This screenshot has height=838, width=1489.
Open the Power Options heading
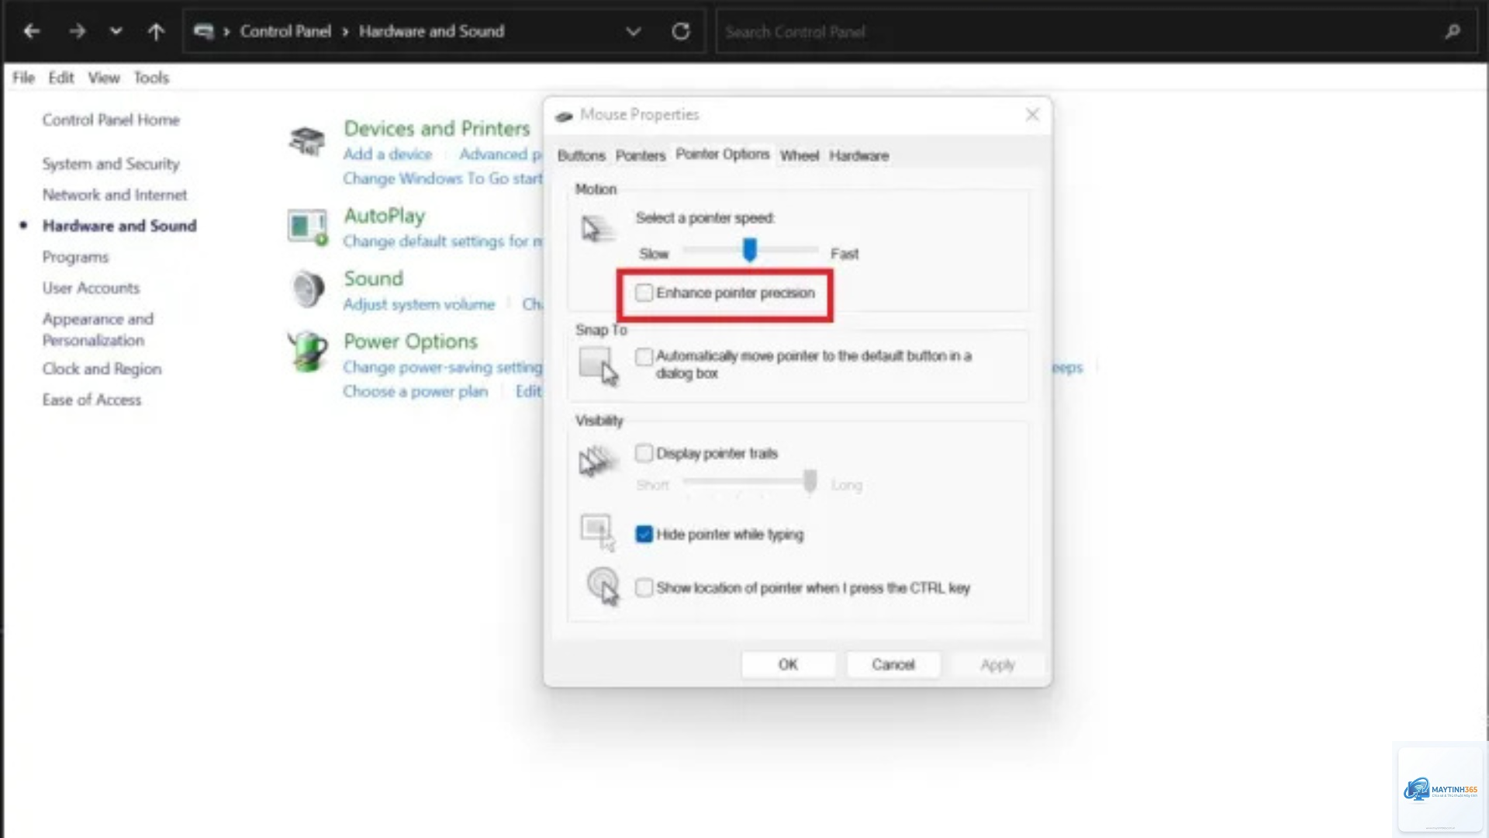click(410, 341)
